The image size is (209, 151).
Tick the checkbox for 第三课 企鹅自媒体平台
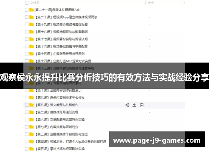pos(27,134)
